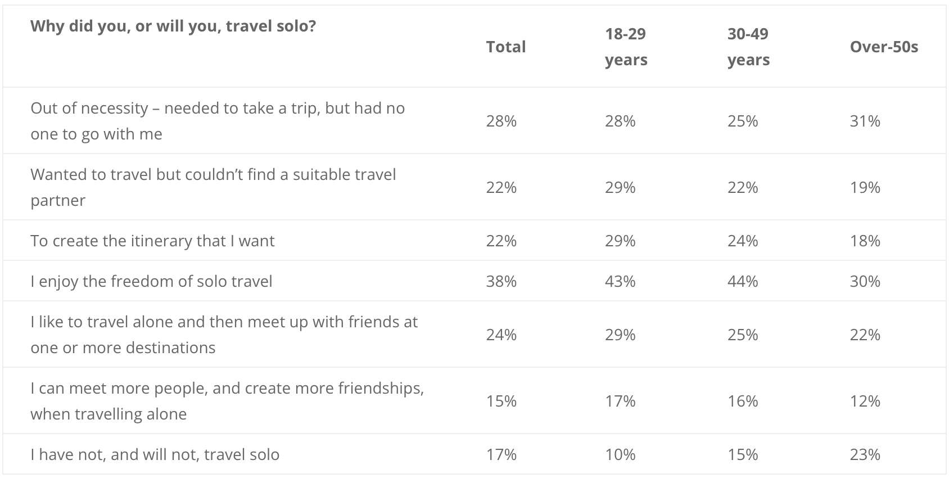Click the 31% Over-50s value for necessity

(865, 121)
